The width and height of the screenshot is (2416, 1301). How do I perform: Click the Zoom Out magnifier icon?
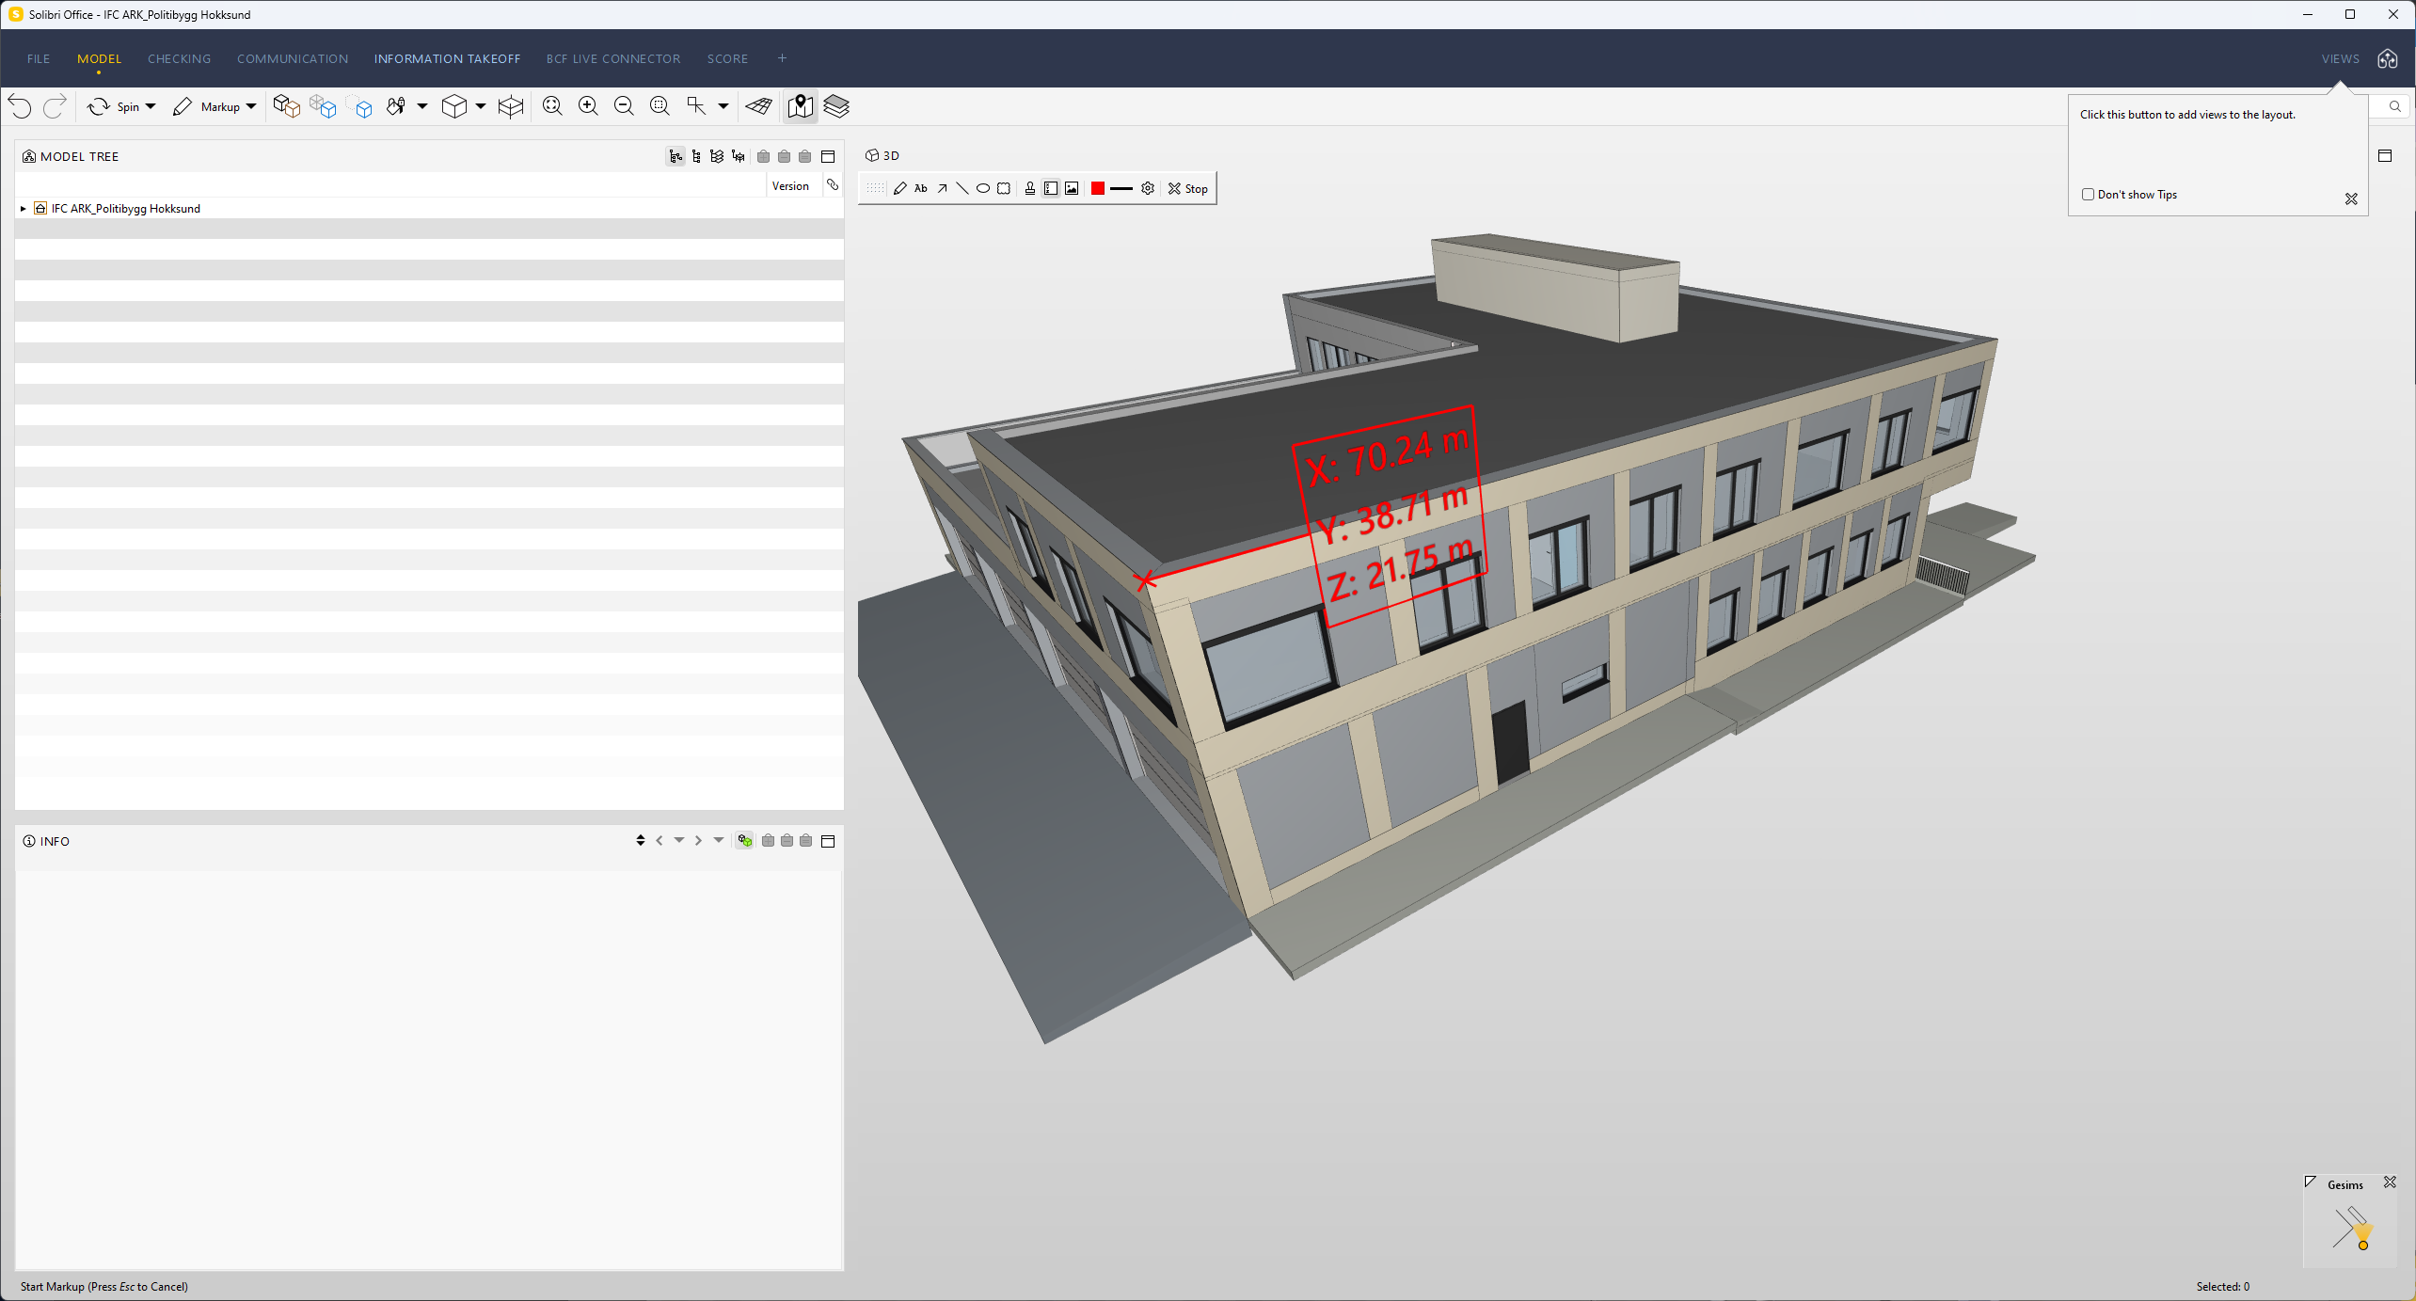point(624,106)
